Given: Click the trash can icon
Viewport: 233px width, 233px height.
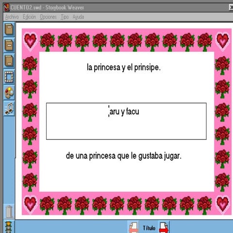Looking at the screenshot, I should [x=9, y=212].
